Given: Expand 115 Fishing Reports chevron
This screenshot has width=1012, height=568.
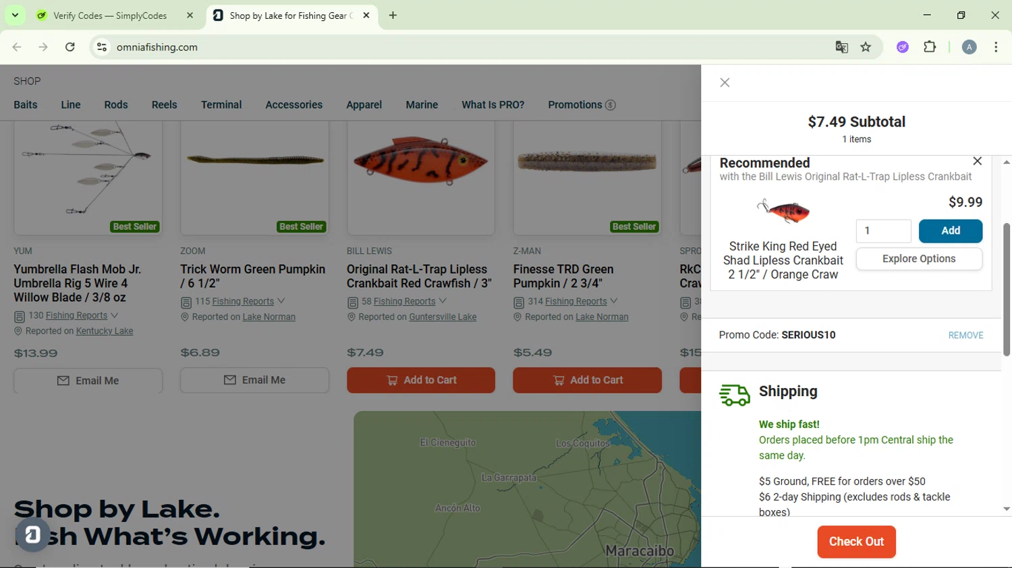Looking at the screenshot, I should [281, 301].
